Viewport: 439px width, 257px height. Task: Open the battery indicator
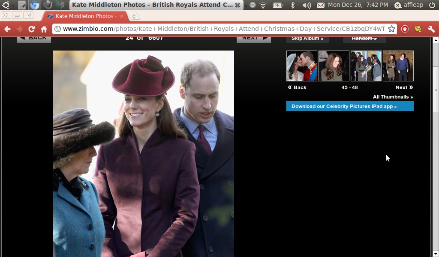tap(278, 5)
